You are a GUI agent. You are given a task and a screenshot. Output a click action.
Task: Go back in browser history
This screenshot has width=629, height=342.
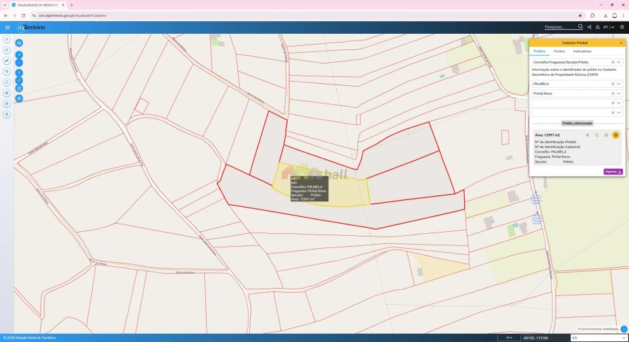[5, 16]
